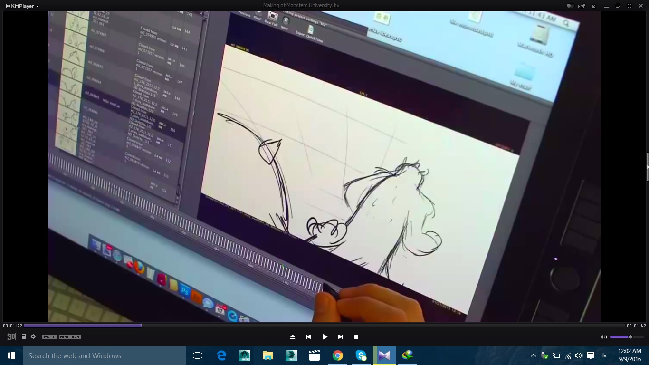This screenshot has height=365, width=649.
Task: Click the total duration time display
Action: (636, 326)
